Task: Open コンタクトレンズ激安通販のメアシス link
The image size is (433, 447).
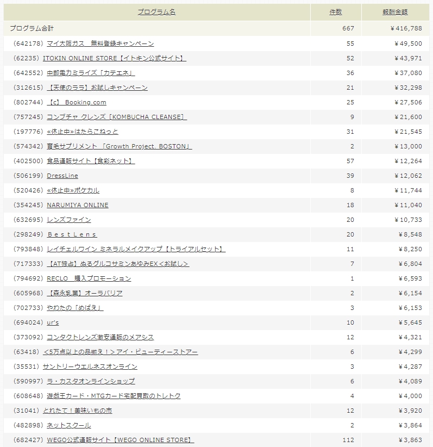Action: coord(101,337)
